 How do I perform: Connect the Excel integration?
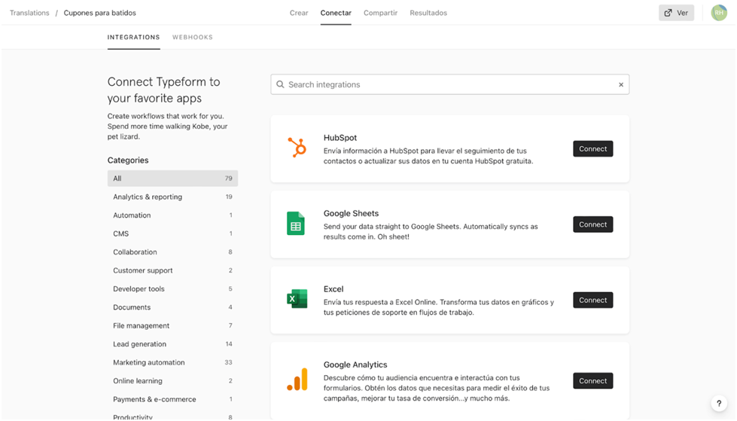[x=592, y=300]
